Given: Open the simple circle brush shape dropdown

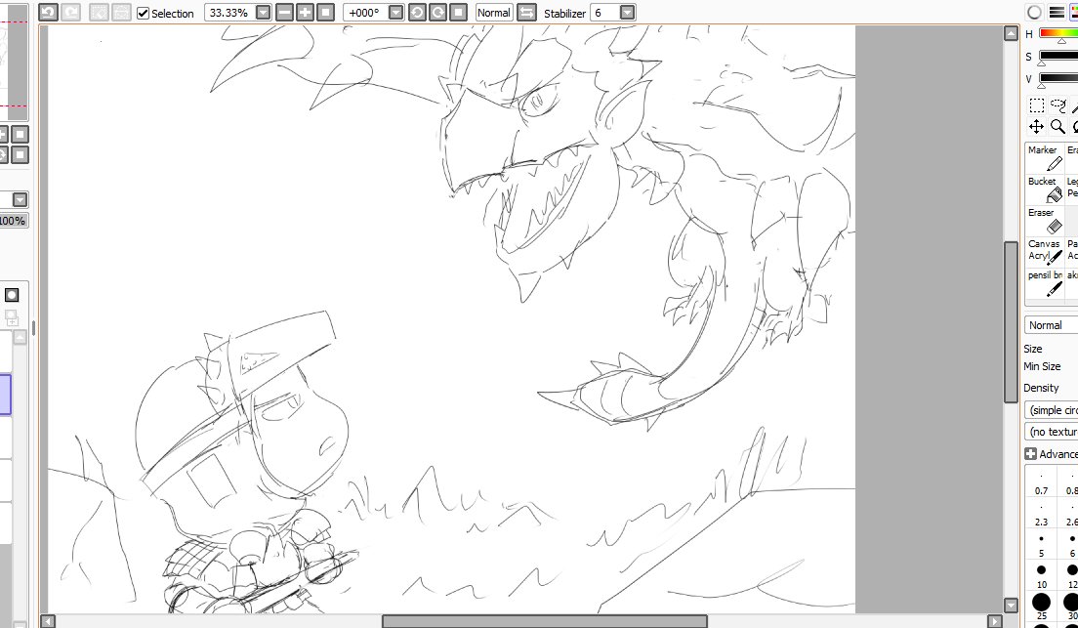Looking at the screenshot, I should [1052, 410].
